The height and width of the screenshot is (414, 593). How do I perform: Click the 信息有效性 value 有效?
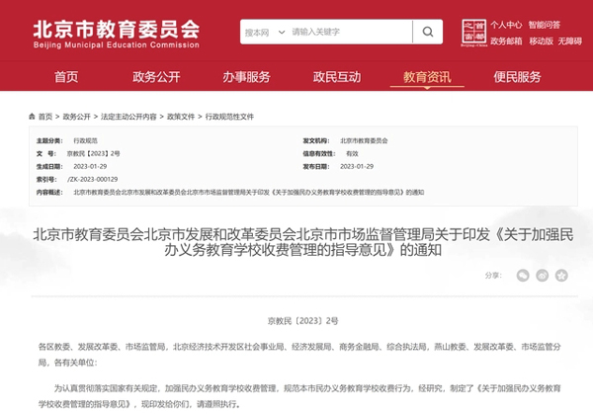click(352, 153)
